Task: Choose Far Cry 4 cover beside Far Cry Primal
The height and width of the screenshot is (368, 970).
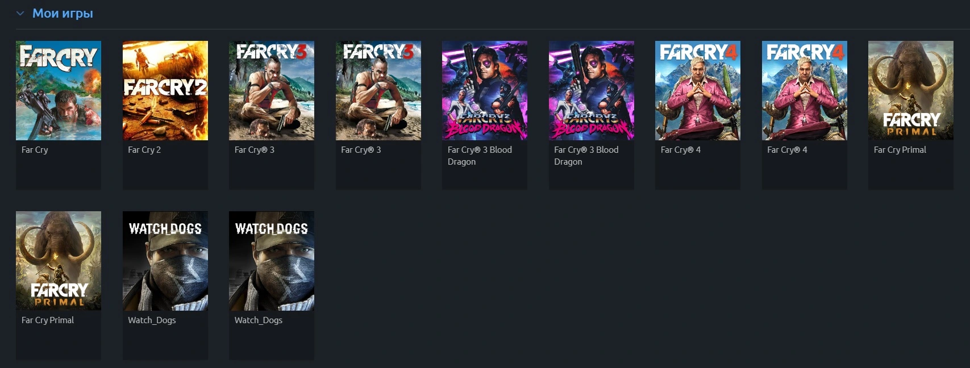Action: [805, 90]
